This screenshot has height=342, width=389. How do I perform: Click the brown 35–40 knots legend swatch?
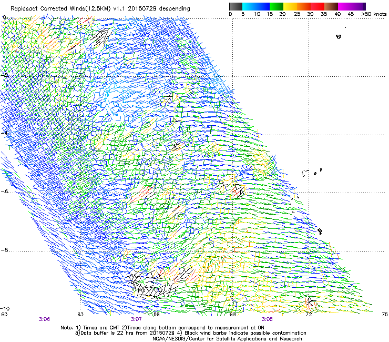pyautogui.click(x=331, y=6)
